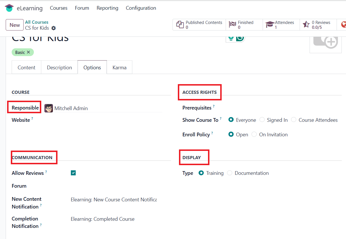Click the empty Prerequisites field
Image resolution: width=346 pixels, height=239 pixels.
pos(285,108)
